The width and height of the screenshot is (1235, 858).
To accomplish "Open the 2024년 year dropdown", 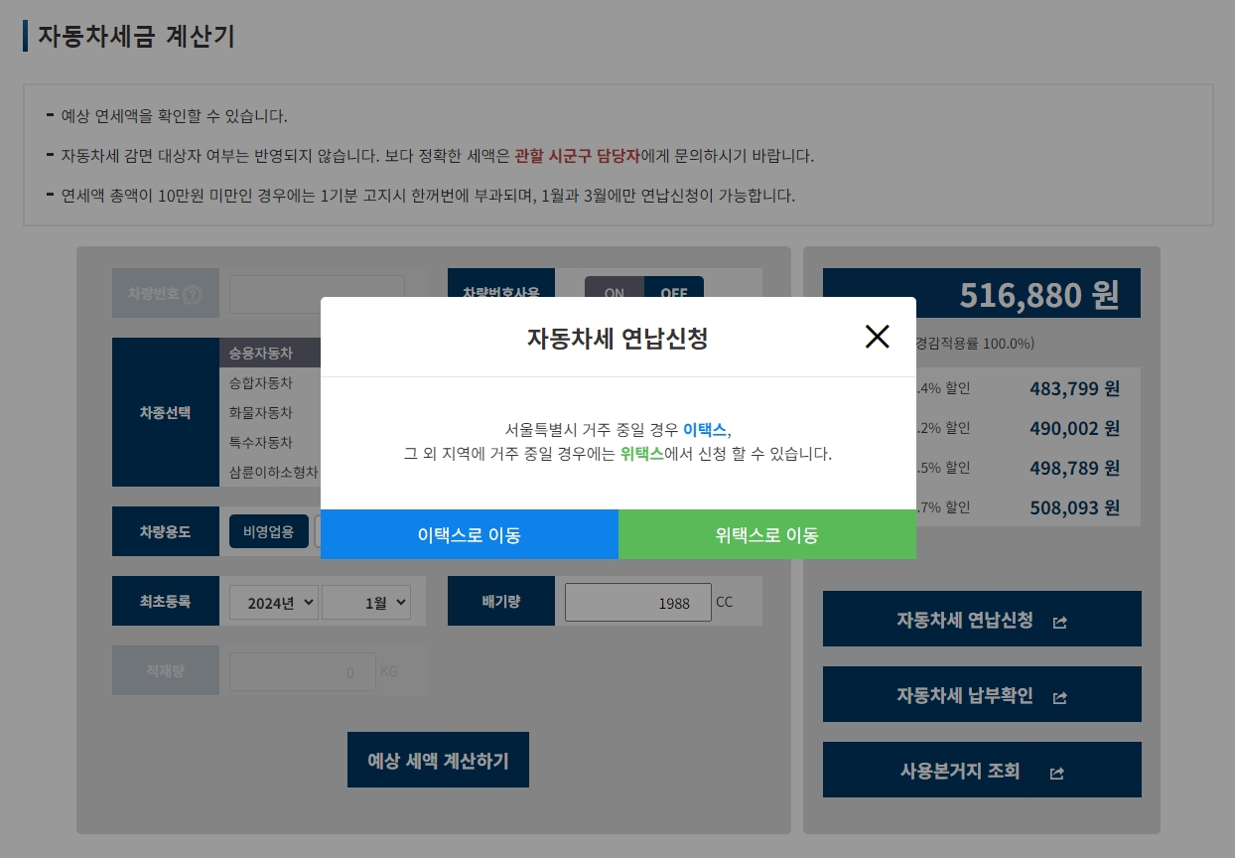I will click(x=273, y=602).
